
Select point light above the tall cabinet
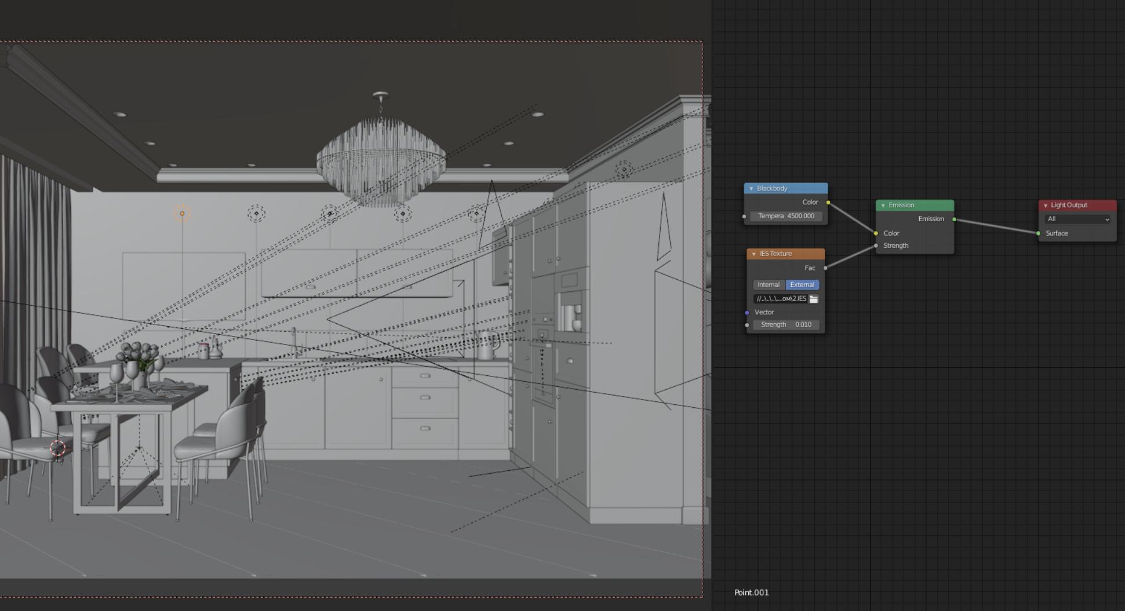pos(624,170)
